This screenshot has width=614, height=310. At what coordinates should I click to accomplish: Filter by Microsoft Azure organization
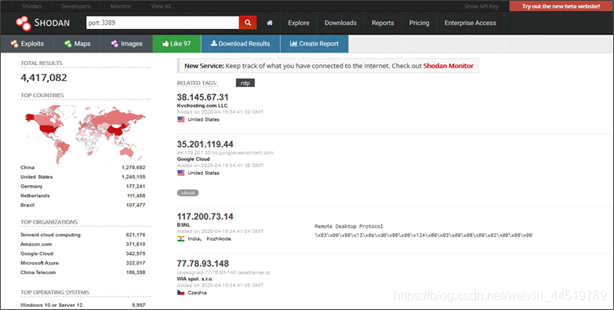(39, 263)
